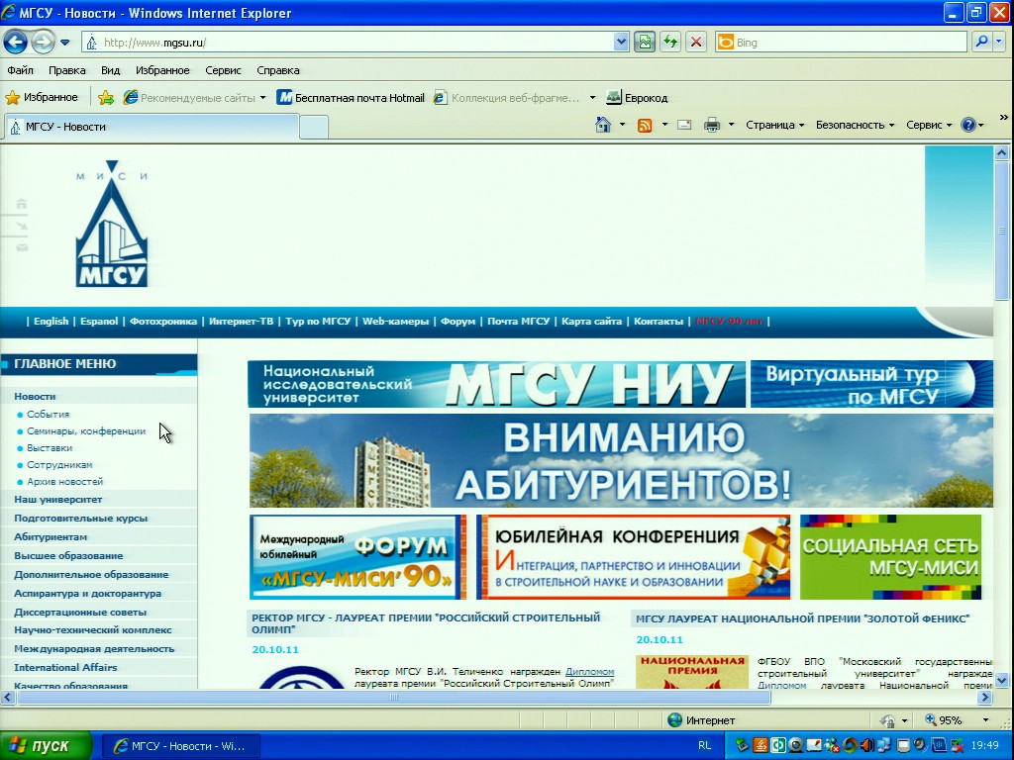Click the ВНИМАНИЮ АБИТУРИЕНТОВ banner
The height and width of the screenshot is (760, 1014).
click(x=621, y=461)
